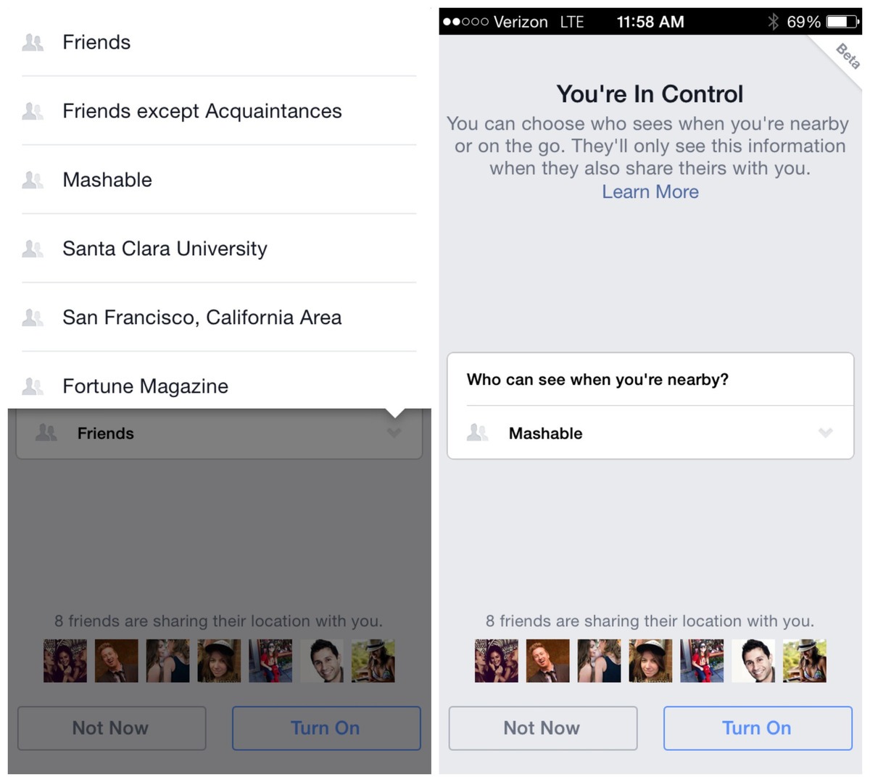
Task: Open the Learn More link
Action: point(650,191)
